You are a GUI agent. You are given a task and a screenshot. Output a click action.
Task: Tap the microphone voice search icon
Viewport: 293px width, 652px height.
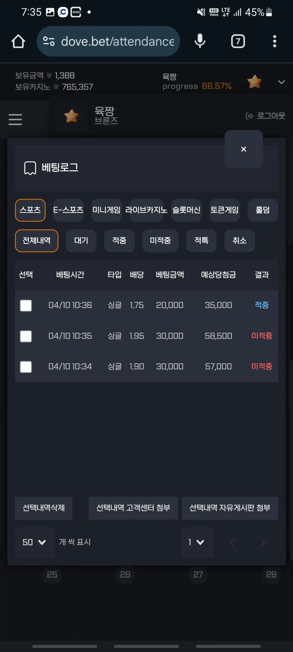tap(200, 41)
